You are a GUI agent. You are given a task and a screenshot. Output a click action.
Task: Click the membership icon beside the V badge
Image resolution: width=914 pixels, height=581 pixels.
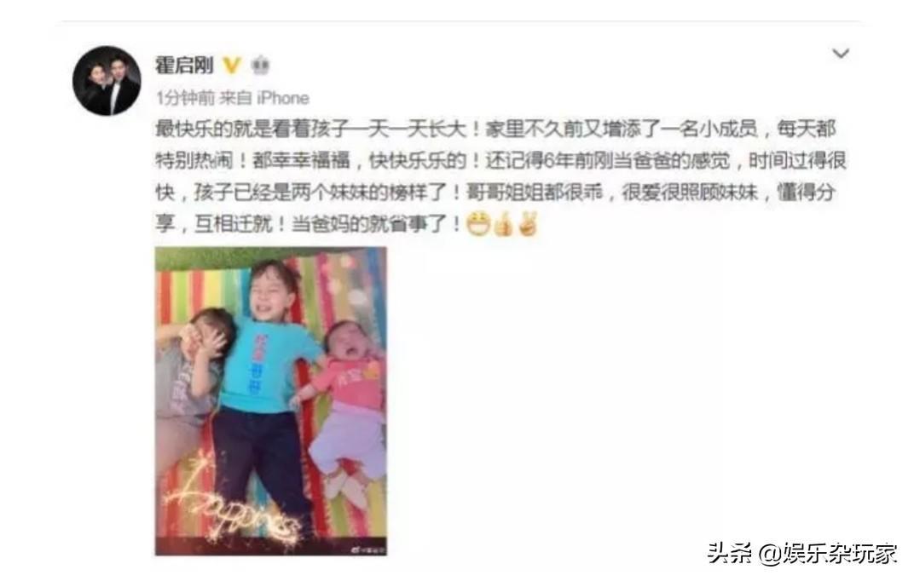click(260, 66)
